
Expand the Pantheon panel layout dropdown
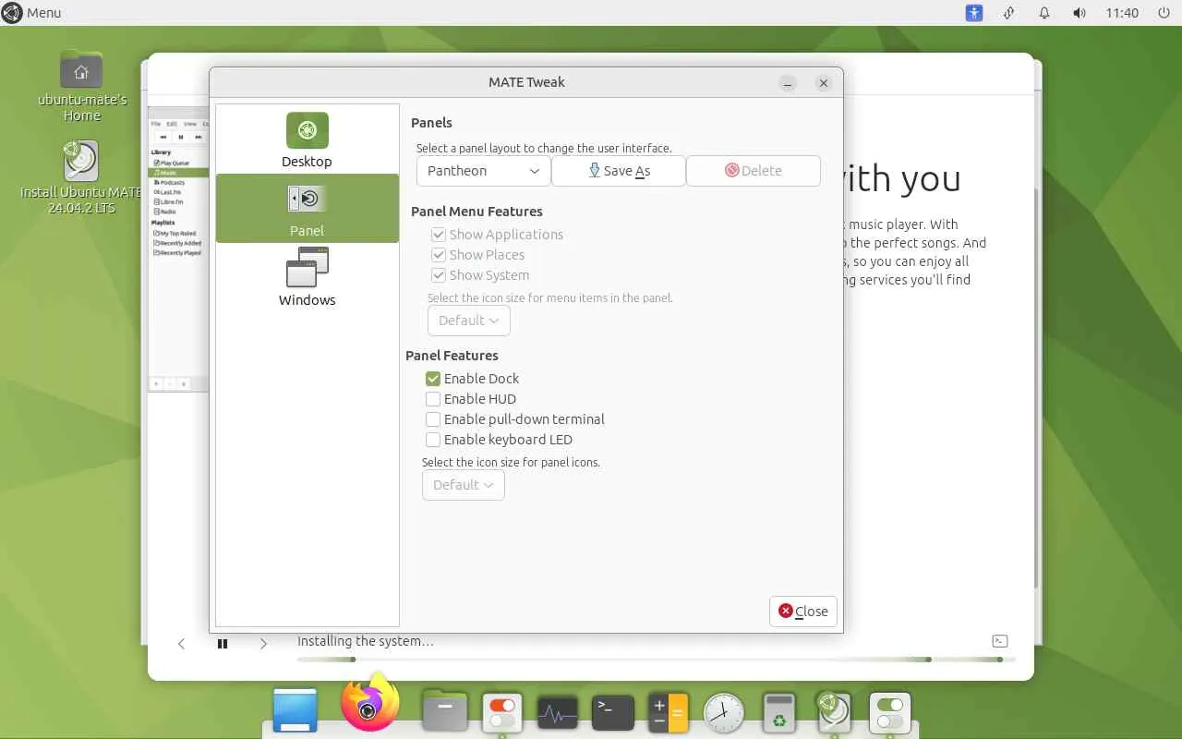[483, 171]
